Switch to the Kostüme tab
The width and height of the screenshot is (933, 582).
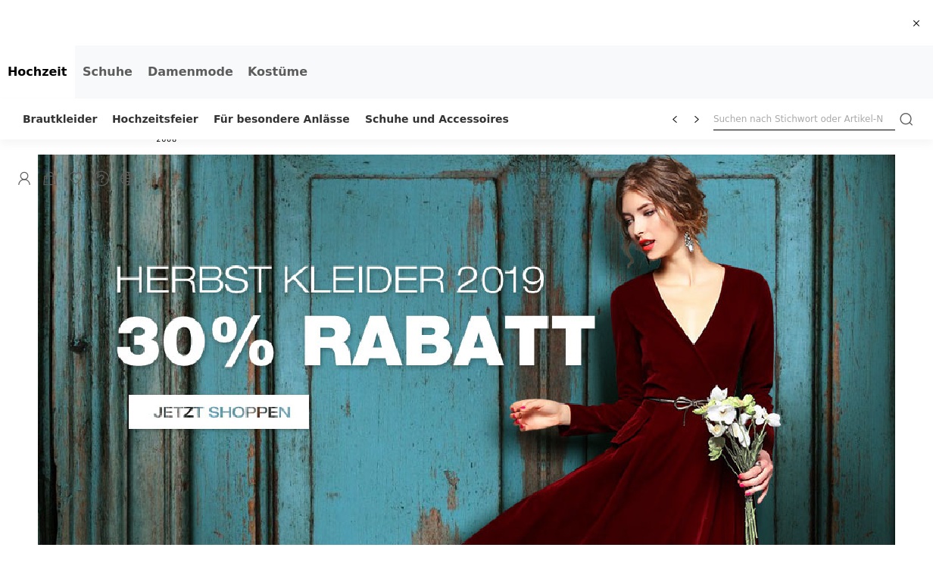click(x=277, y=72)
